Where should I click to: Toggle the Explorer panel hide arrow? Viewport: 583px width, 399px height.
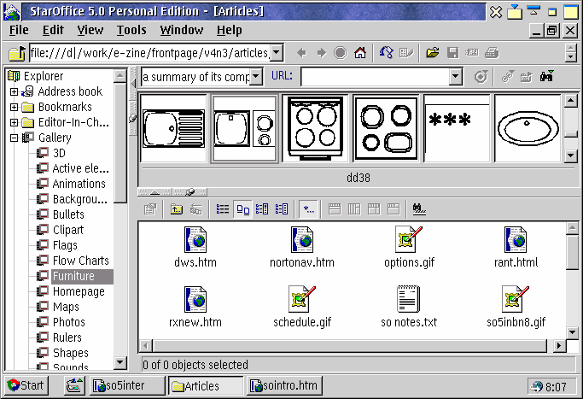click(x=133, y=84)
